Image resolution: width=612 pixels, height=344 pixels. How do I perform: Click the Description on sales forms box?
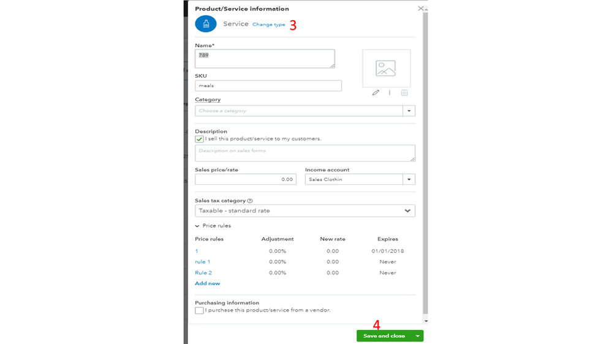305,153
